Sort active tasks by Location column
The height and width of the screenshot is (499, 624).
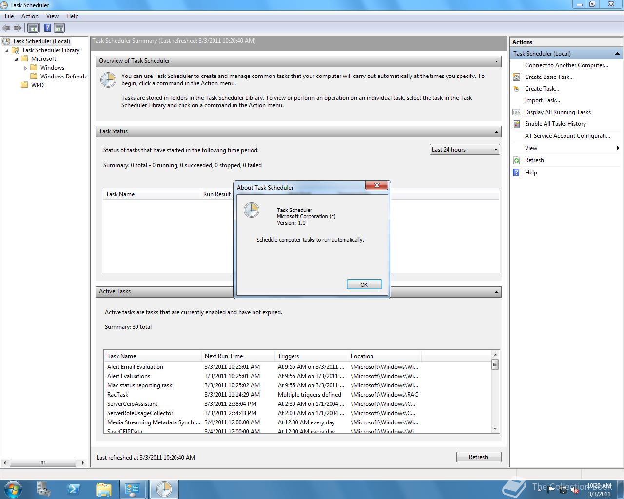(384, 356)
